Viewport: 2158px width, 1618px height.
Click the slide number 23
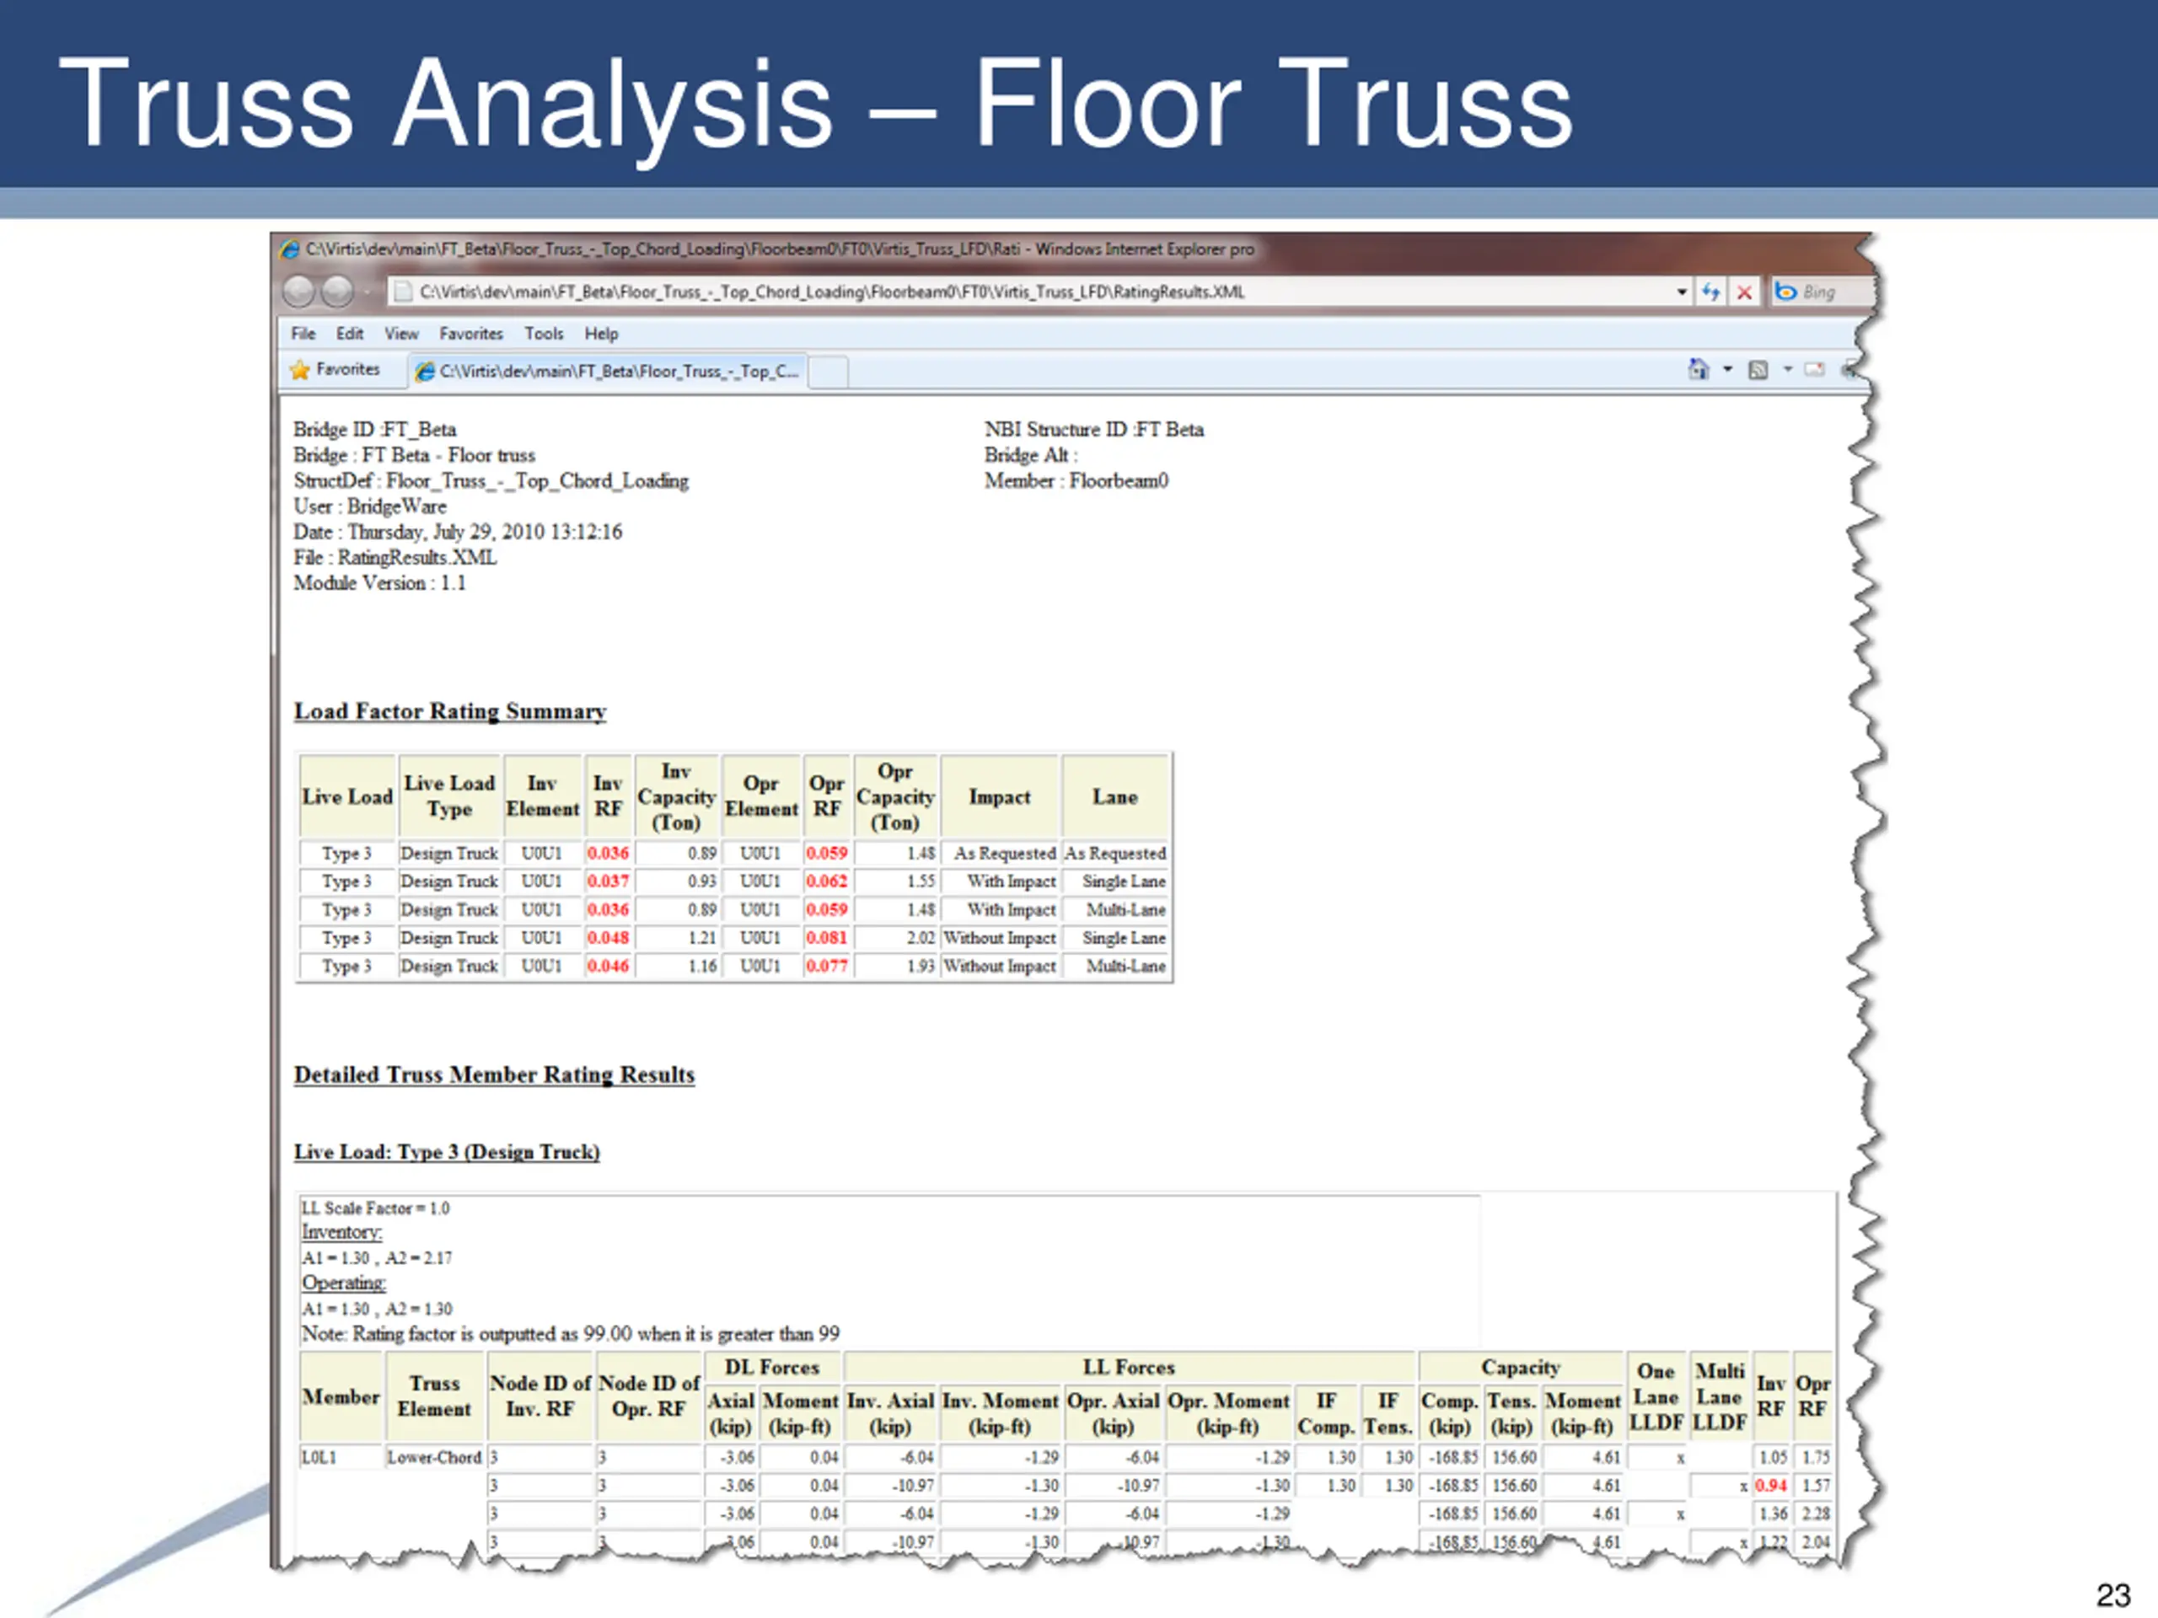pos(2113,1595)
